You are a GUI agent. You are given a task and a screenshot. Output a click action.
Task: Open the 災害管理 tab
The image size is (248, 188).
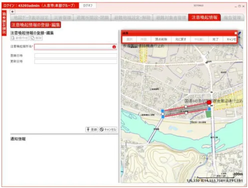click(62, 18)
